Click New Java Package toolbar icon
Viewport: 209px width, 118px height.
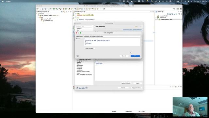pos(64,9)
